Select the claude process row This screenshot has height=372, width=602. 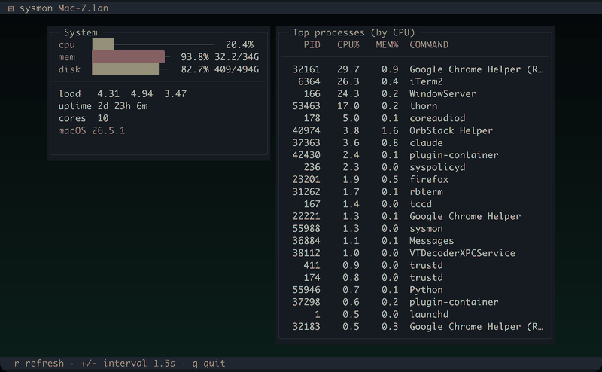coord(415,143)
